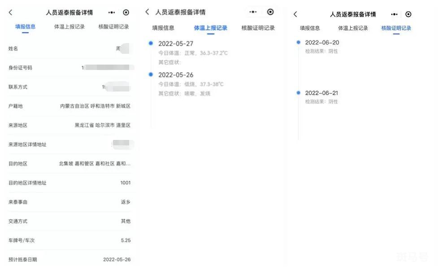Tap the truncated 目的地区 value 北集坡 嘉和管区
The image size is (439, 270).
click(x=95, y=164)
